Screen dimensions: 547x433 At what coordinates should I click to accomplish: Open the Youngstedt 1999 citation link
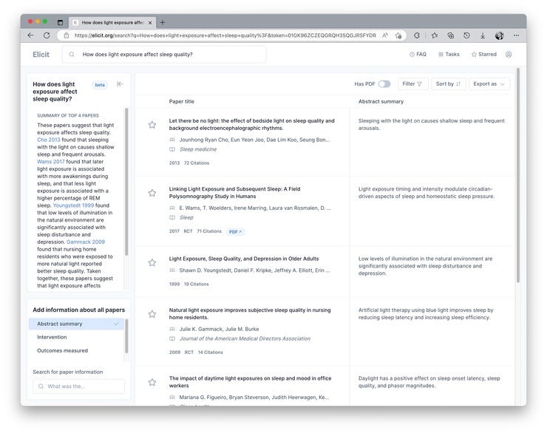tap(73, 205)
